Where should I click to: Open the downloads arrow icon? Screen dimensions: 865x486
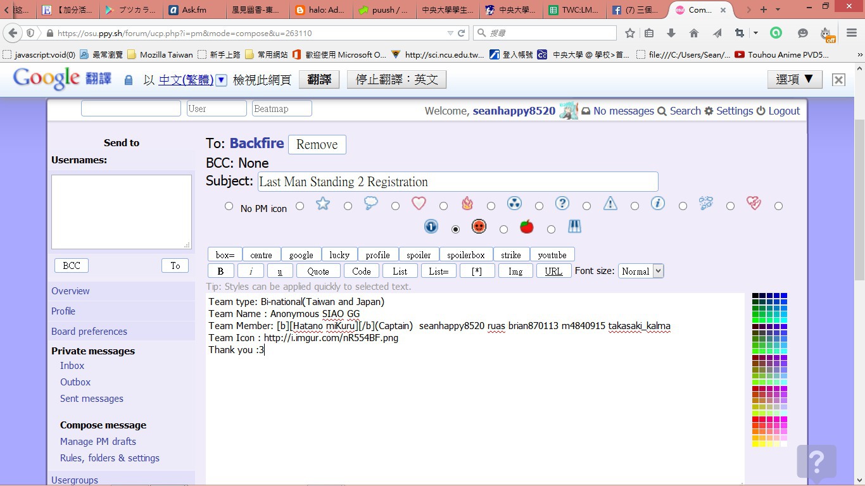coord(671,33)
